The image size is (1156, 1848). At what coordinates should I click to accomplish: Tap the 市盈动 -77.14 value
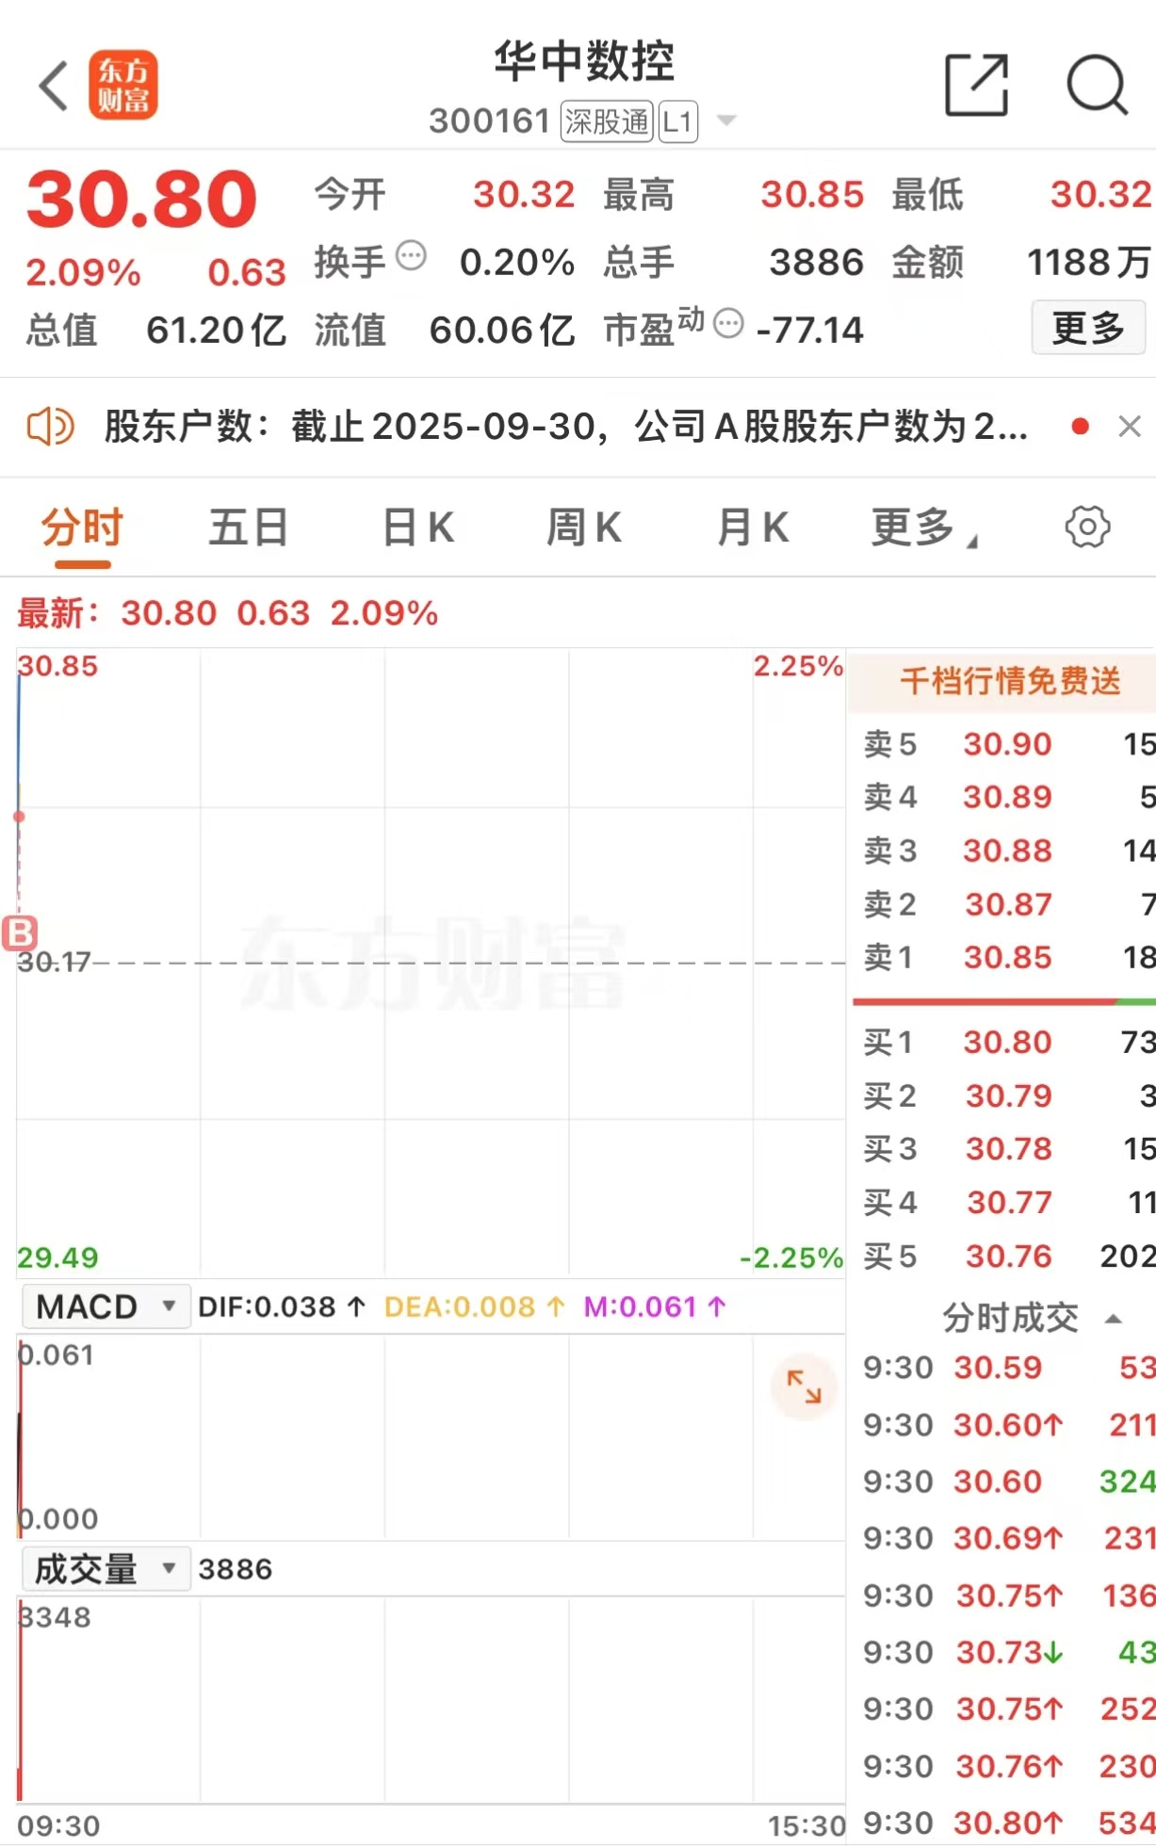click(x=810, y=330)
